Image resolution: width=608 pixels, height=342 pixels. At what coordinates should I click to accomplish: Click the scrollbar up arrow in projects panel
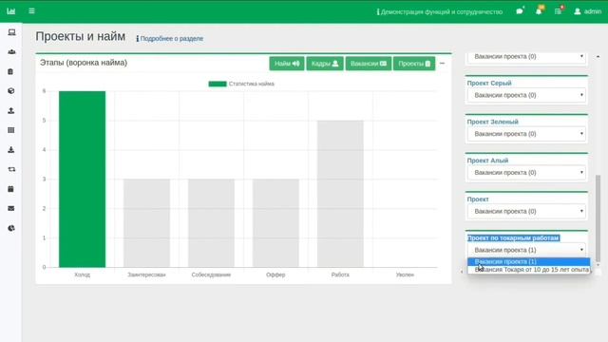point(598,57)
